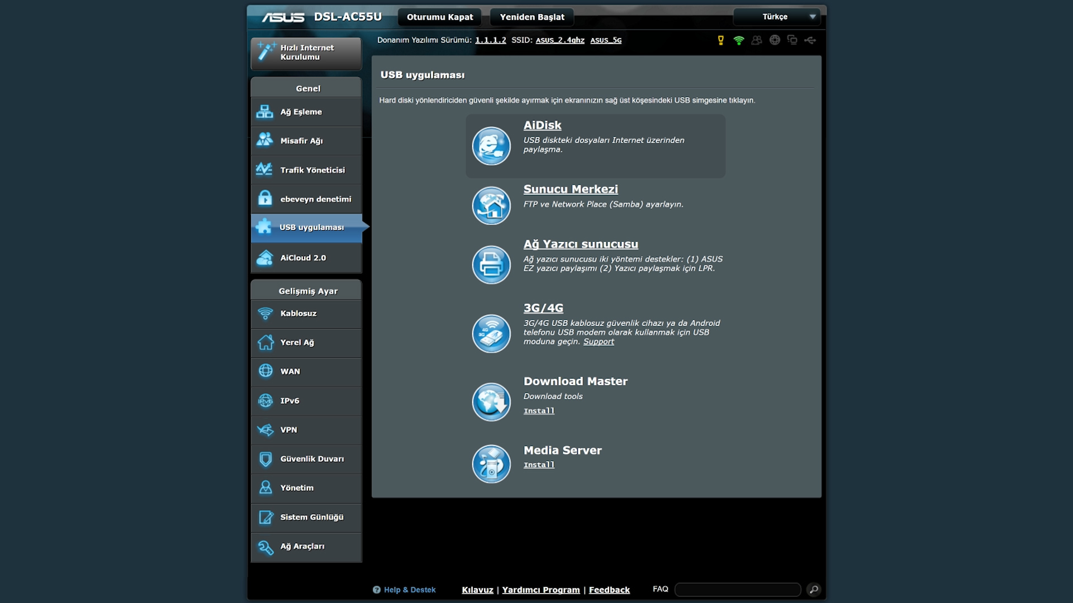This screenshot has width=1073, height=603.
Task: Click Install under Media Server
Action: tap(539, 465)
